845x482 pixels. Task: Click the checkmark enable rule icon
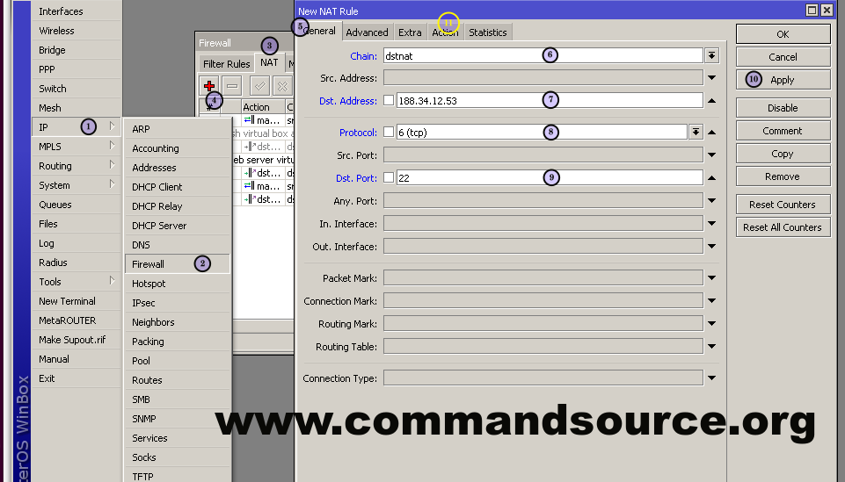[x=259, y=85]
